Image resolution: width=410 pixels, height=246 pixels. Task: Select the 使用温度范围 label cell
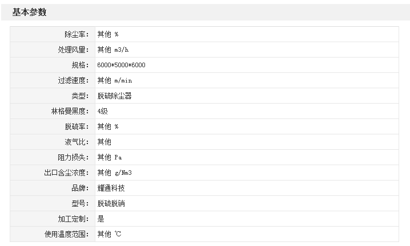pos(67,234)
